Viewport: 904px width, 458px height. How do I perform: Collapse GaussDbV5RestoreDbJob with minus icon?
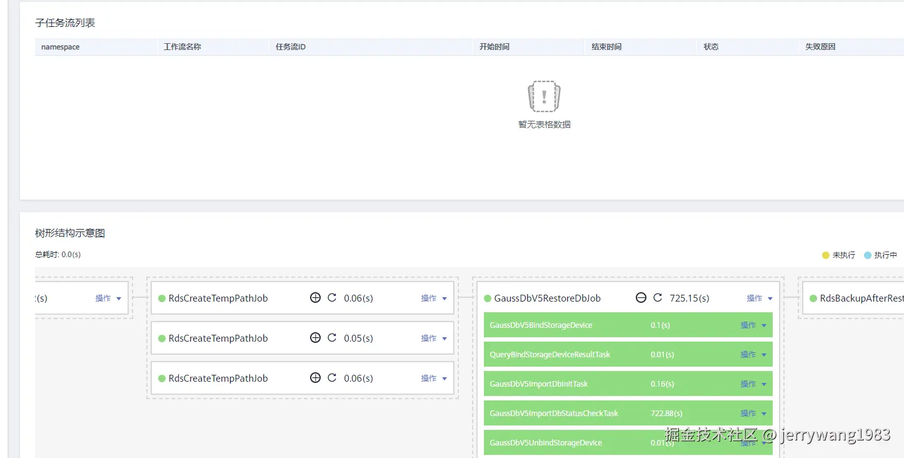point(641,298)
